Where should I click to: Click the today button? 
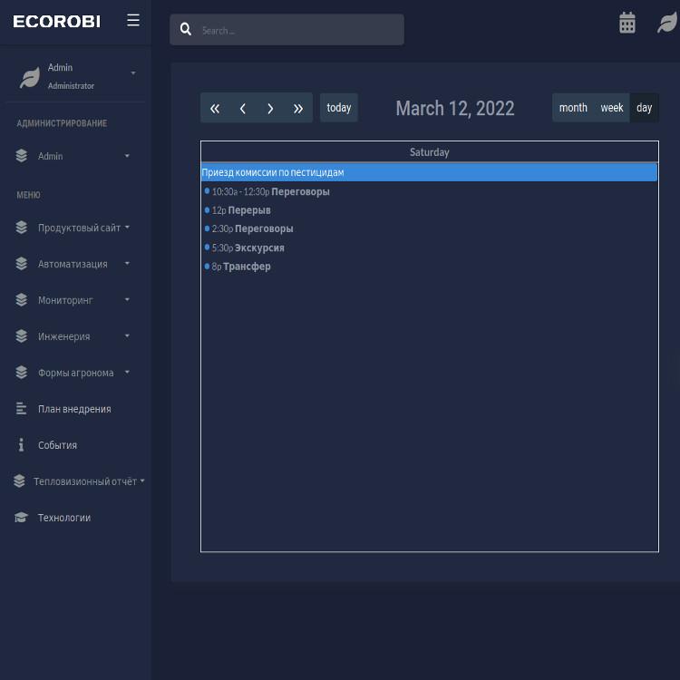coord(338,108)
